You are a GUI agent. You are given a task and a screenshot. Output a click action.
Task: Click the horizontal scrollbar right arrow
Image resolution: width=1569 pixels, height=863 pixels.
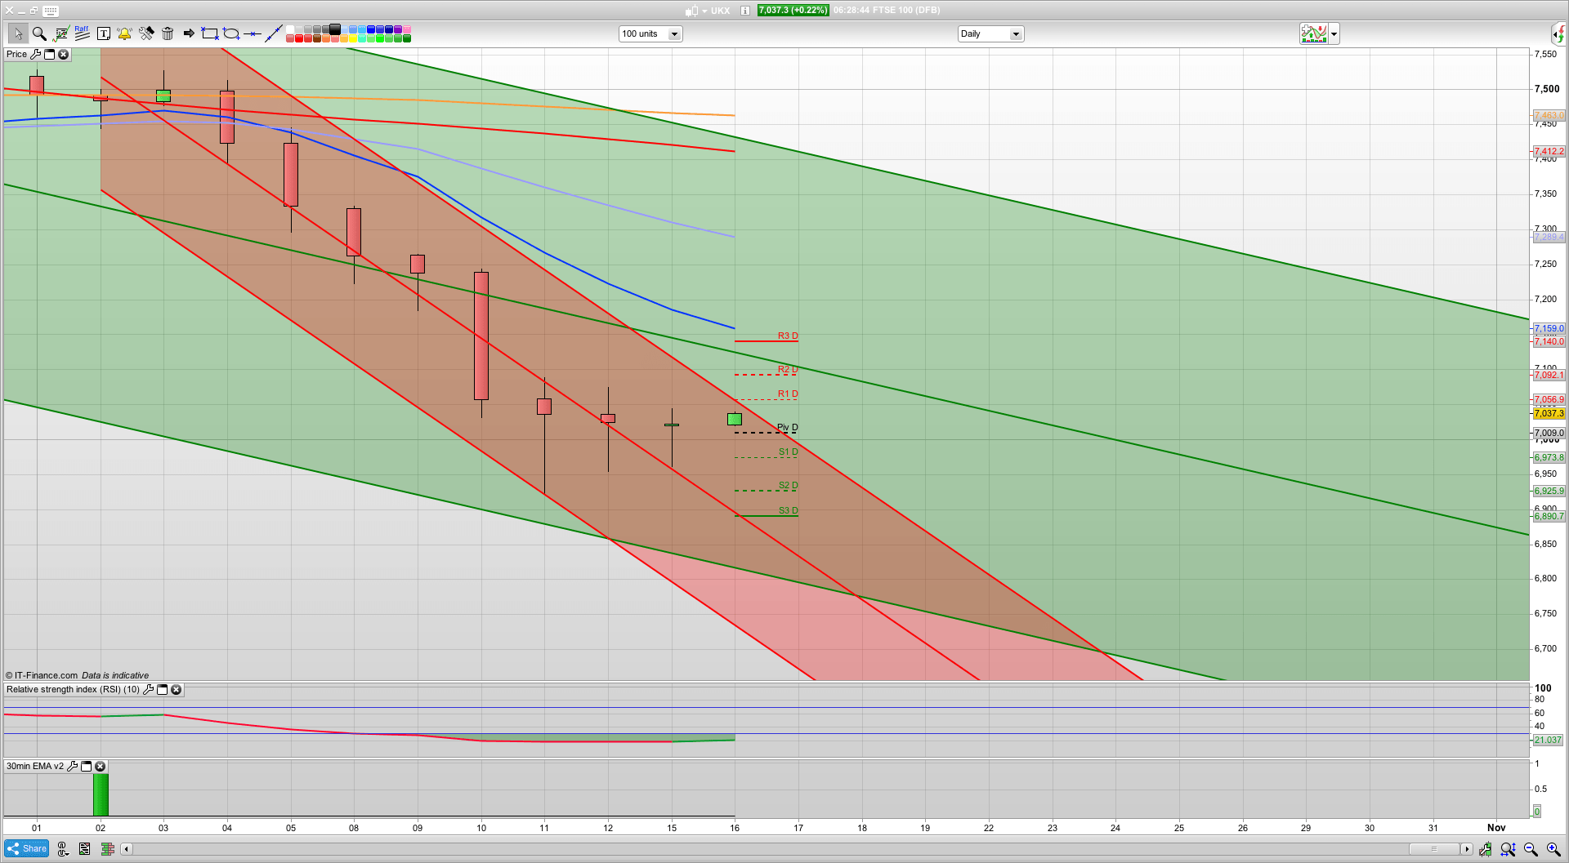pyautogui.click(x=1467, y=849)
